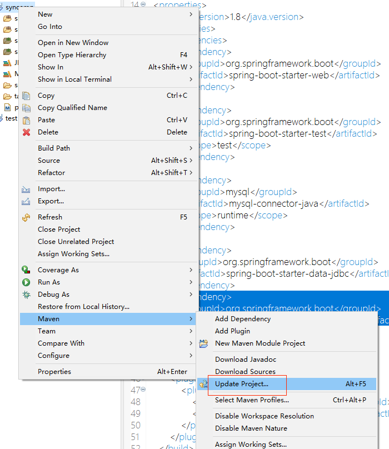
Task: Click the test project icon in explorer
Action: (2, 118)
